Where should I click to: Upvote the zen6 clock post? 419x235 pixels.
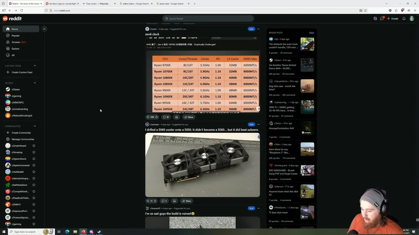148,117
